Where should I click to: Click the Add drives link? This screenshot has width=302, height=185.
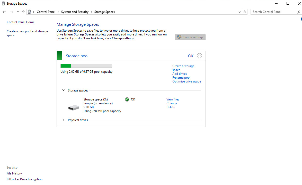point(180,74)
